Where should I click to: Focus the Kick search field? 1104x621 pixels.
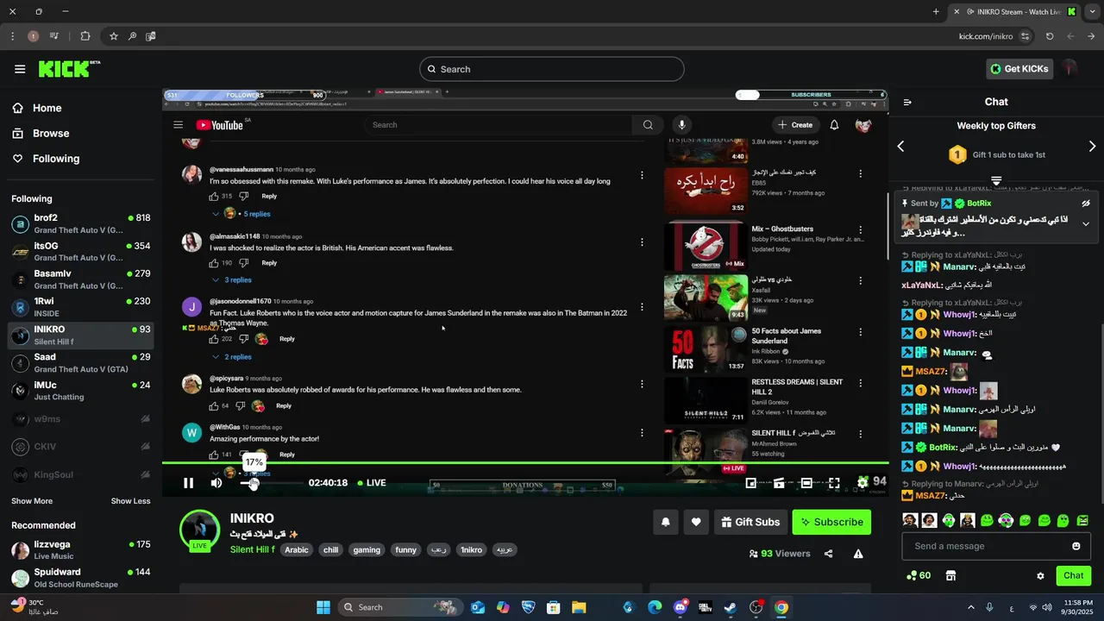point(552,69)
